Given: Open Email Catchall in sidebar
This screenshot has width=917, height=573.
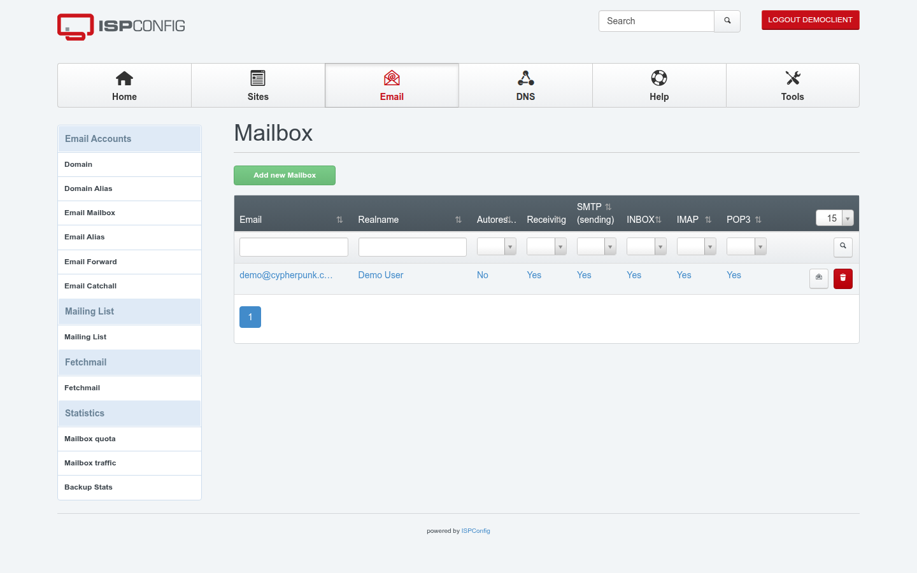Looking at the screenshot, I should [130, 286].
